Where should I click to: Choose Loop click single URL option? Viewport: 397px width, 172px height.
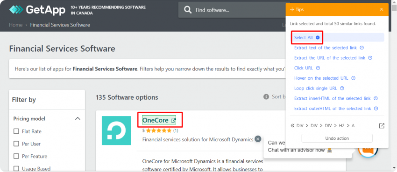point(315,88)
